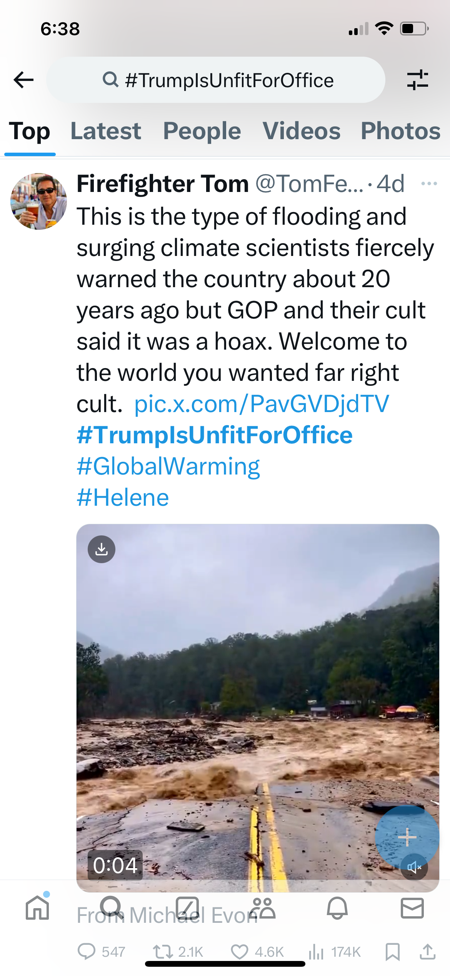The height and width of the screenshot is (976, 450).
Task: Like the post with heart icon
Action: (x=240, y=952)
